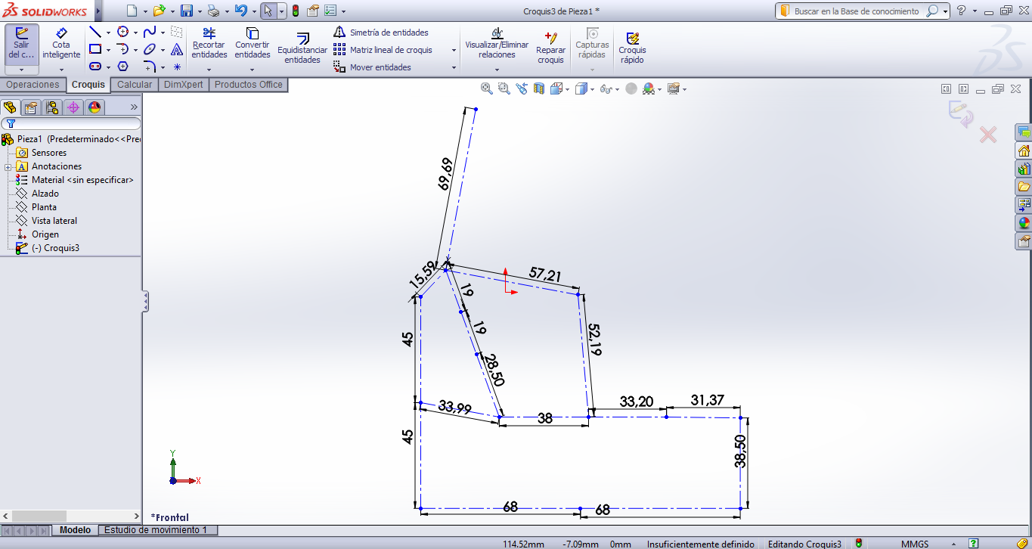Open PropertyManager panel tab
The width and height of the screenshot is (1032, 549).
coord(30,107)
